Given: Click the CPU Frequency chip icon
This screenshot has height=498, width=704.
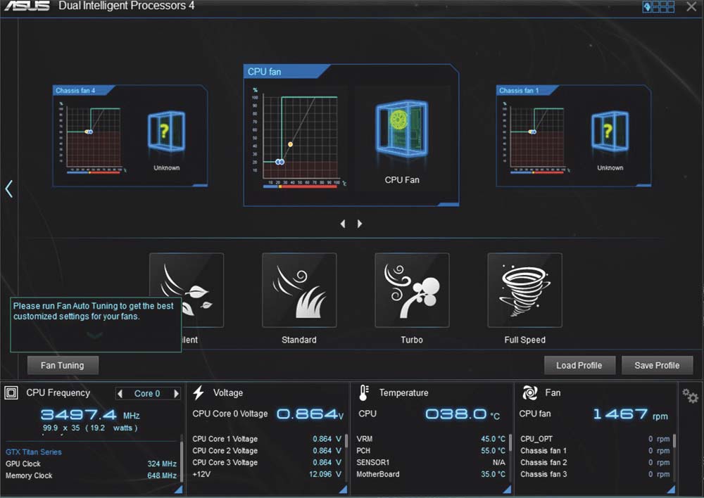Looking at the screenshot, I should pyautogui.click(x=11, y=393).
